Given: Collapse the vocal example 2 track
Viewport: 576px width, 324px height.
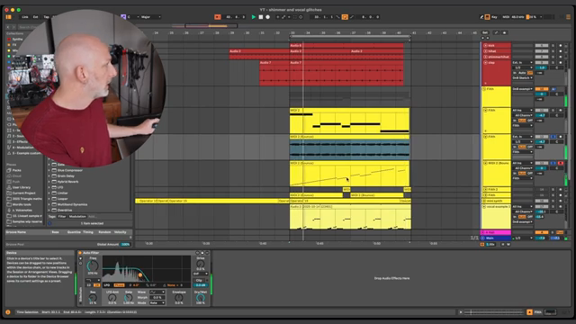Looking at the screenshot, I should click(484, 207).
